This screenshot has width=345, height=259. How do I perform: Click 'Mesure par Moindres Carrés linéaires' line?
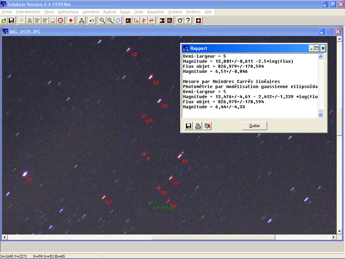tap(231, 81)
